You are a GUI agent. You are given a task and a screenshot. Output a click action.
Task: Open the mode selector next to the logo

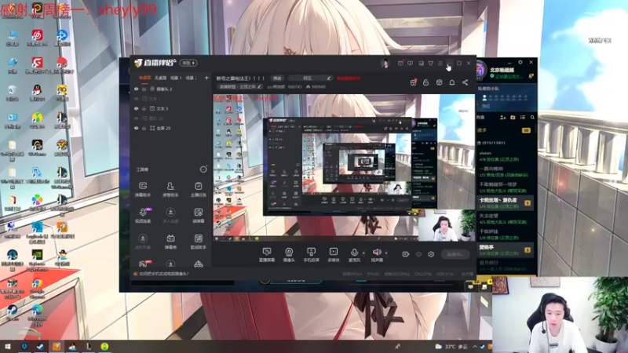[x=188, y=63]
